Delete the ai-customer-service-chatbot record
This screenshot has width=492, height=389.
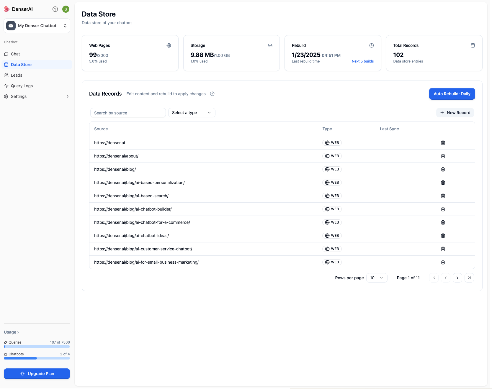tap(443, 249)
